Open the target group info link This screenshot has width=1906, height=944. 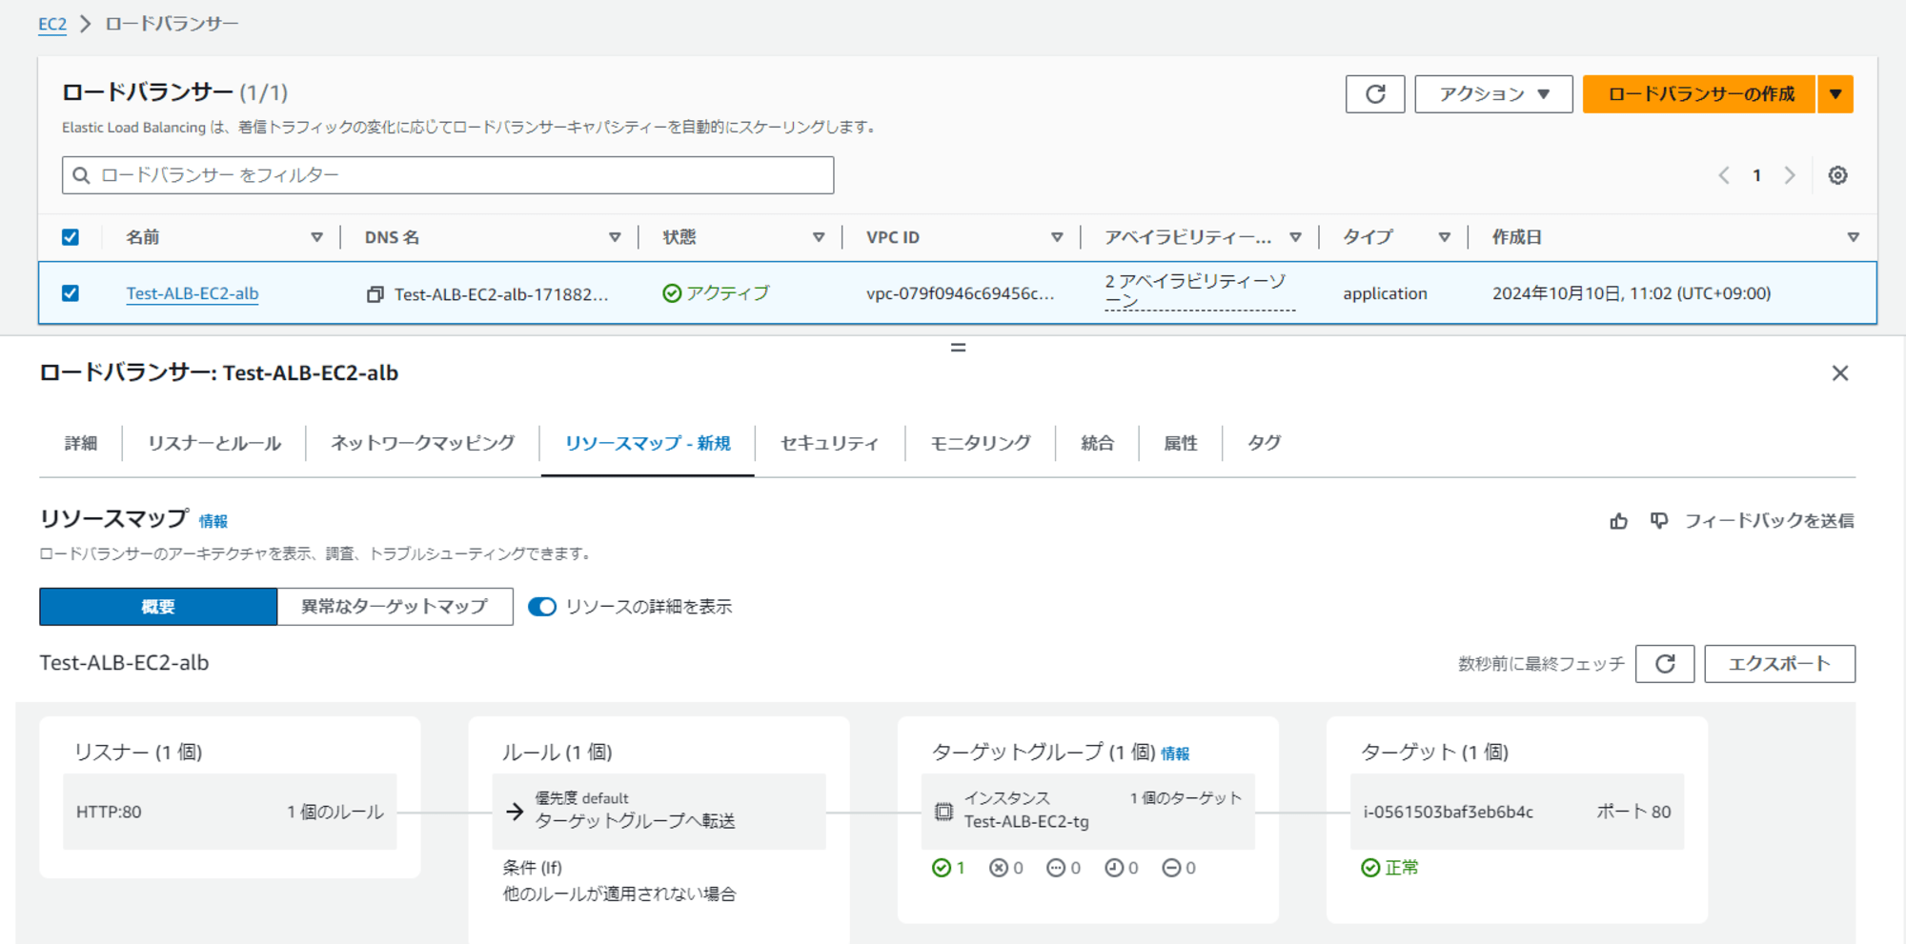point(1175,753)
